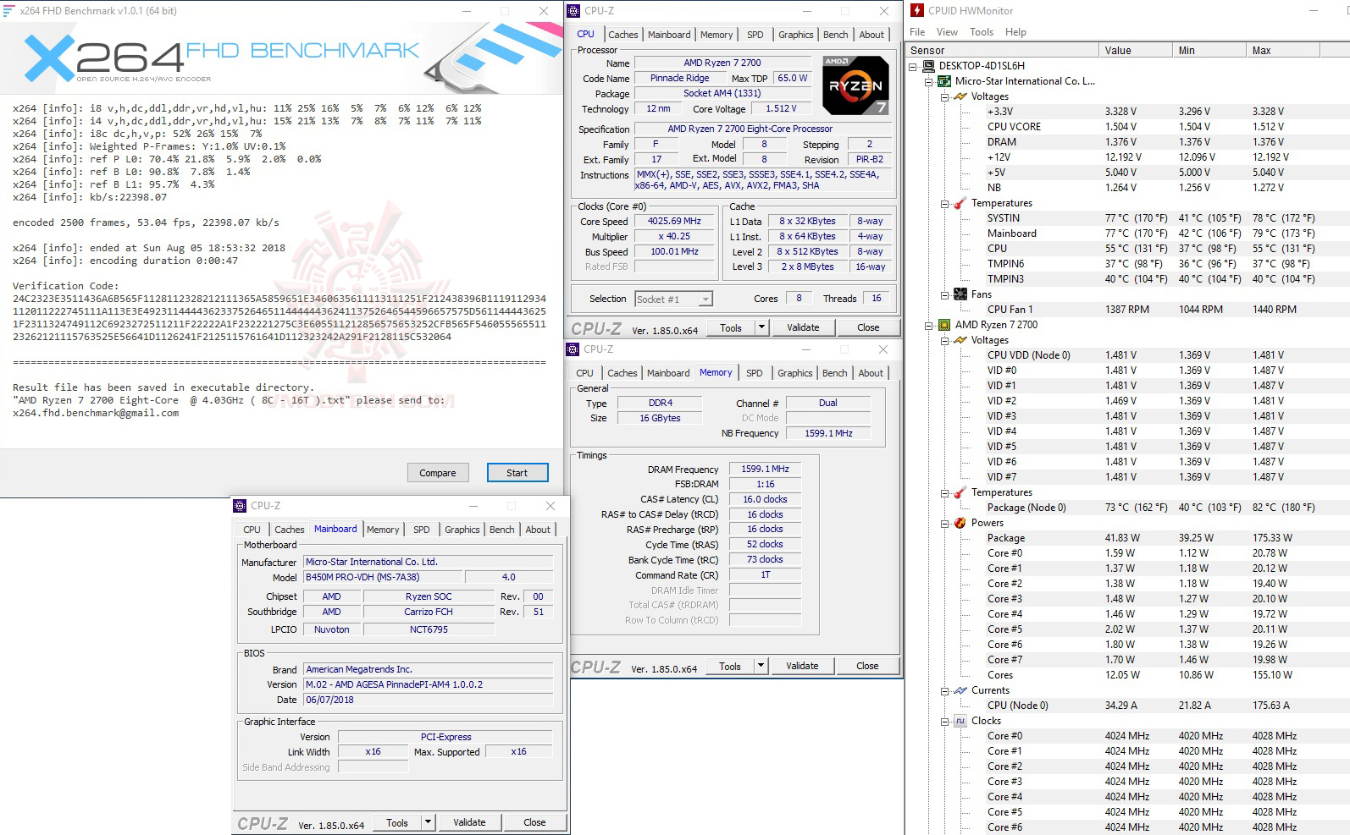Click the Clocks category icon
This screenshot has height=835, width=1350.
tap(960, 721)
